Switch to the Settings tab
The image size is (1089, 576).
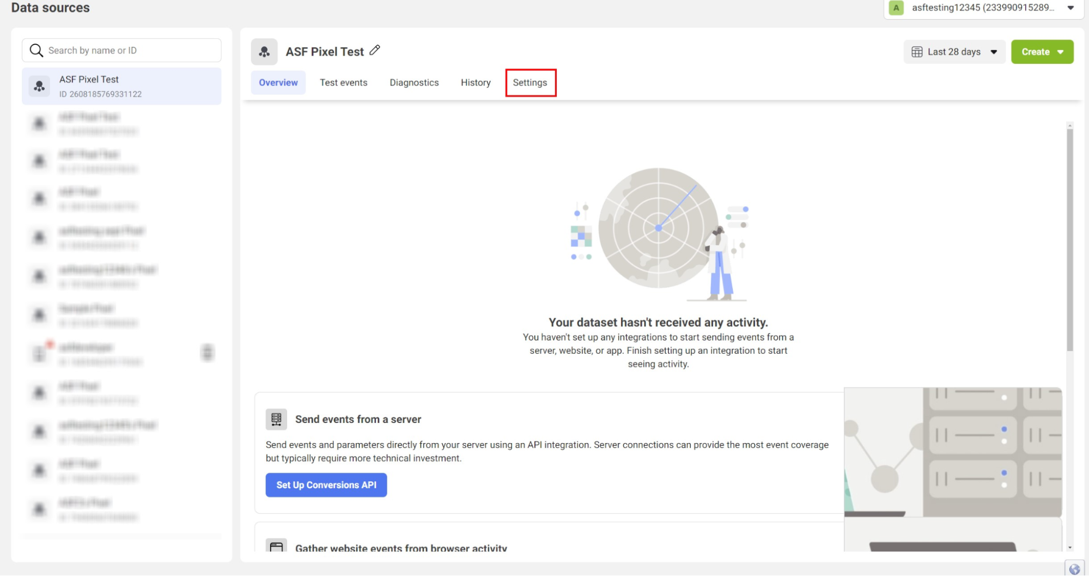[x=530, y=83]
